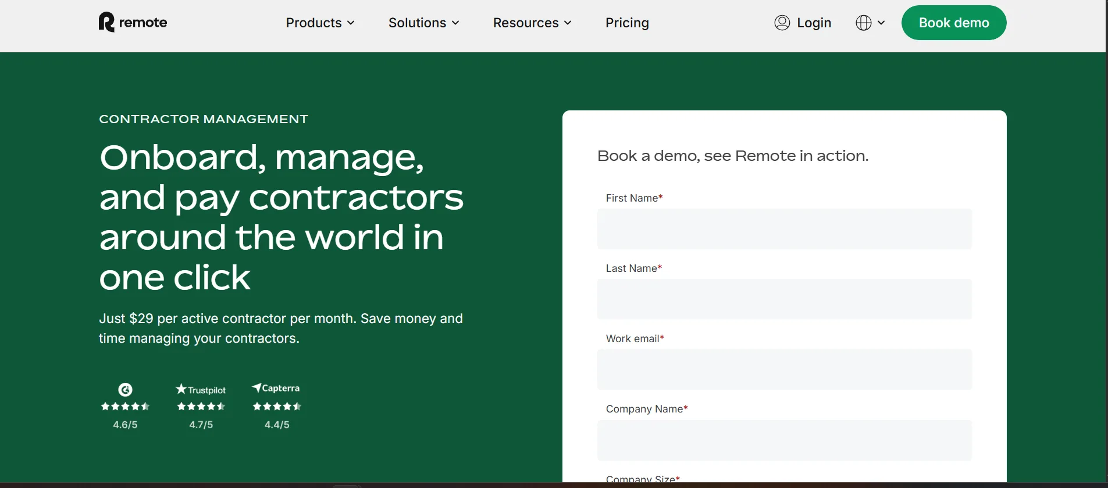The image size is (1108, 488).
Task: Focus the Work email input field
Action: click(x=785, y=369)
